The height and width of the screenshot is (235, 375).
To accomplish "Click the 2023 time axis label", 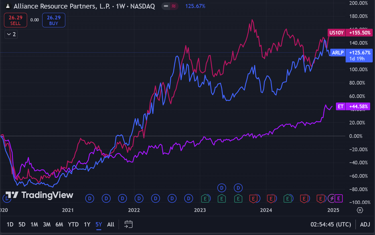I will click(200, 210).
